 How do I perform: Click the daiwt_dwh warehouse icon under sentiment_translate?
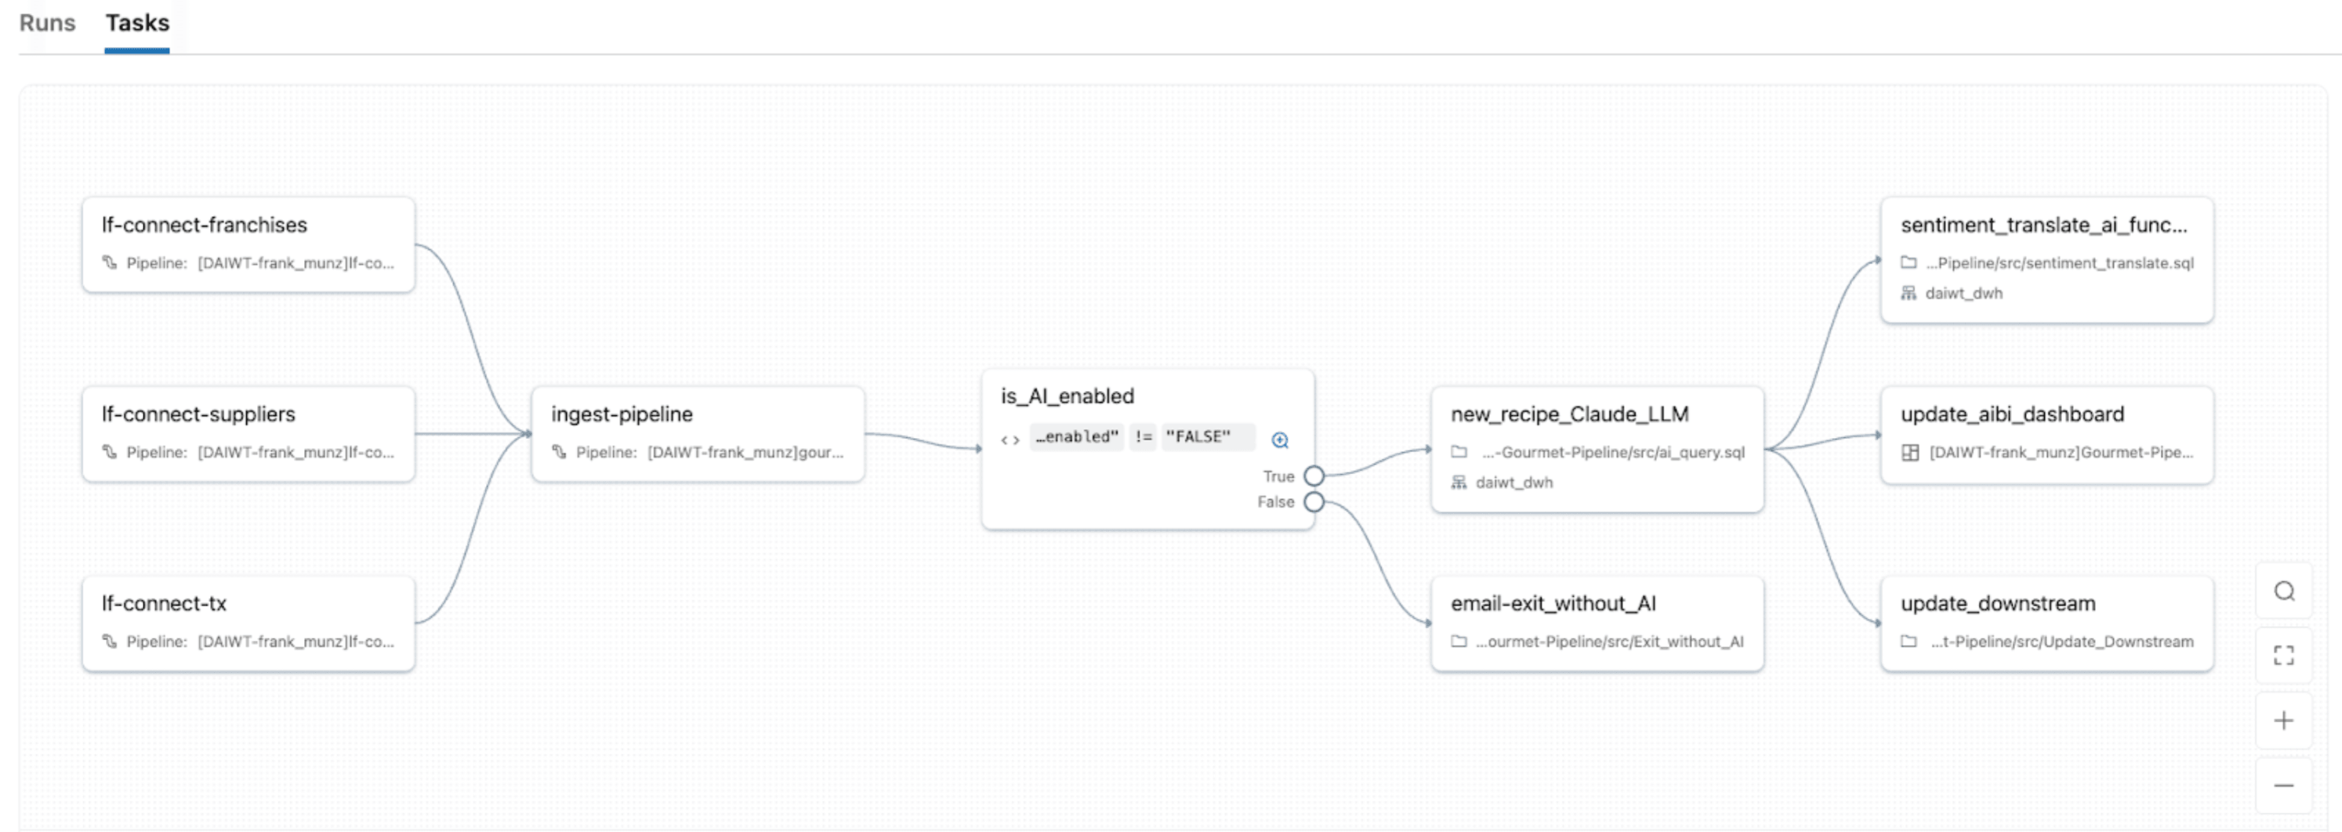click(1909, 292)
